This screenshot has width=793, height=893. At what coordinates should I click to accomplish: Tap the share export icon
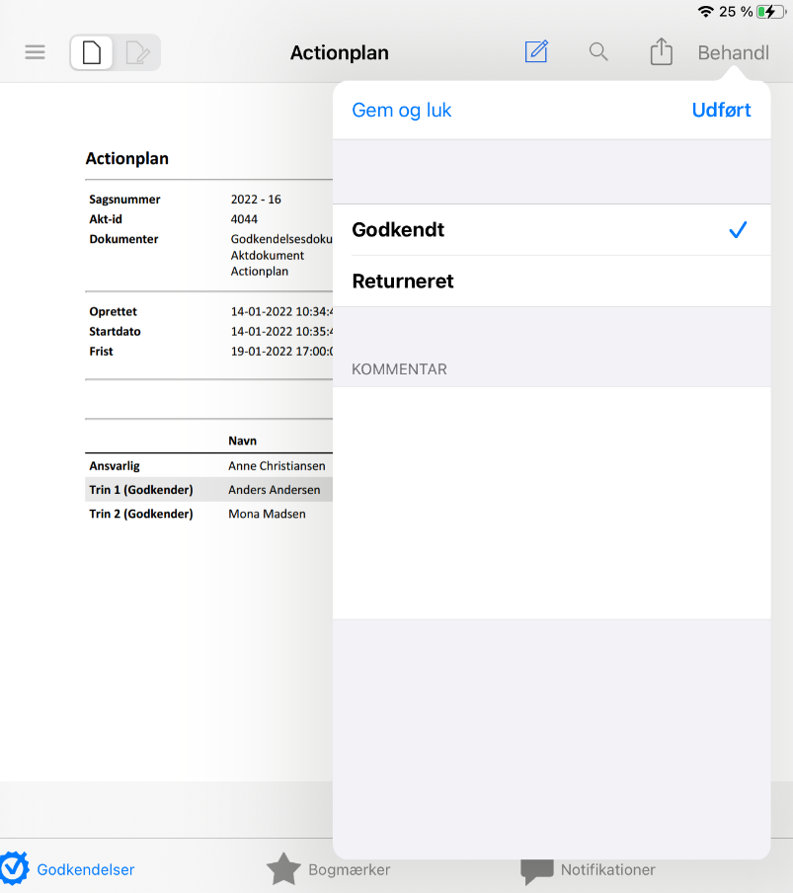(x=661, y=52)
